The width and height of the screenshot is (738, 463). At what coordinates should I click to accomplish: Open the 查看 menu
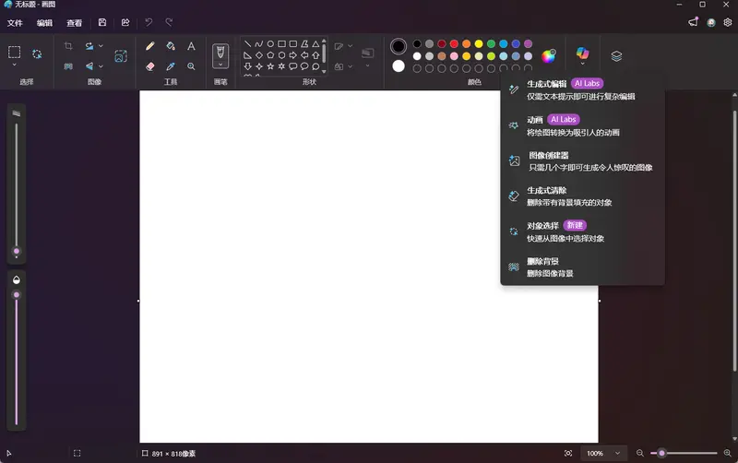(x=75, y=22)
